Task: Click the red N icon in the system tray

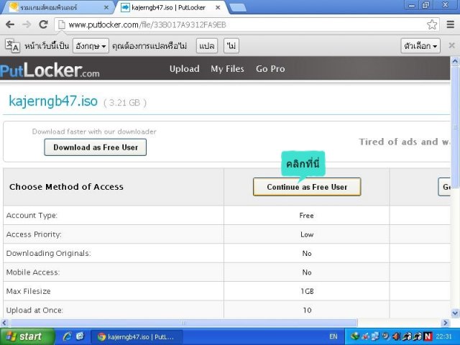Action: tap(428, 336)
